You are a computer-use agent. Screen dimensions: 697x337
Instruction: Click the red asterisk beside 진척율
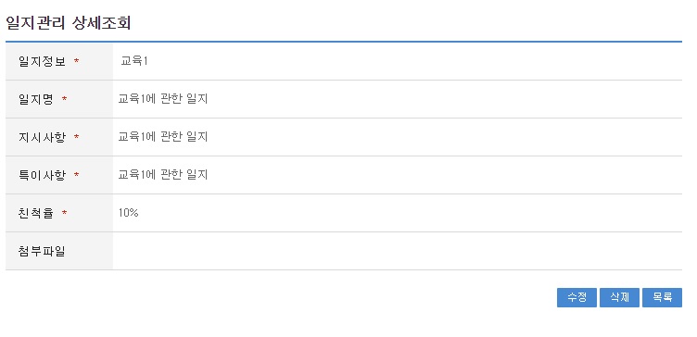[x=65, y=214]
